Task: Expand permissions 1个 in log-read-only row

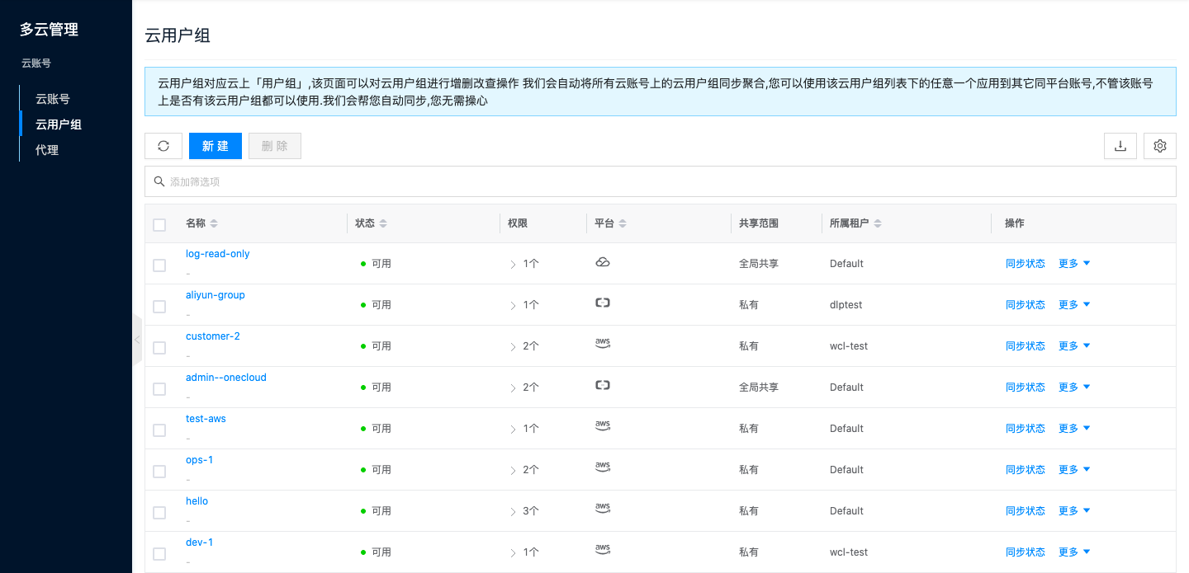Action: 524,264
